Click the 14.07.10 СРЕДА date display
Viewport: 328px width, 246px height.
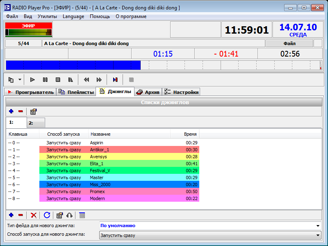(298, 30)
